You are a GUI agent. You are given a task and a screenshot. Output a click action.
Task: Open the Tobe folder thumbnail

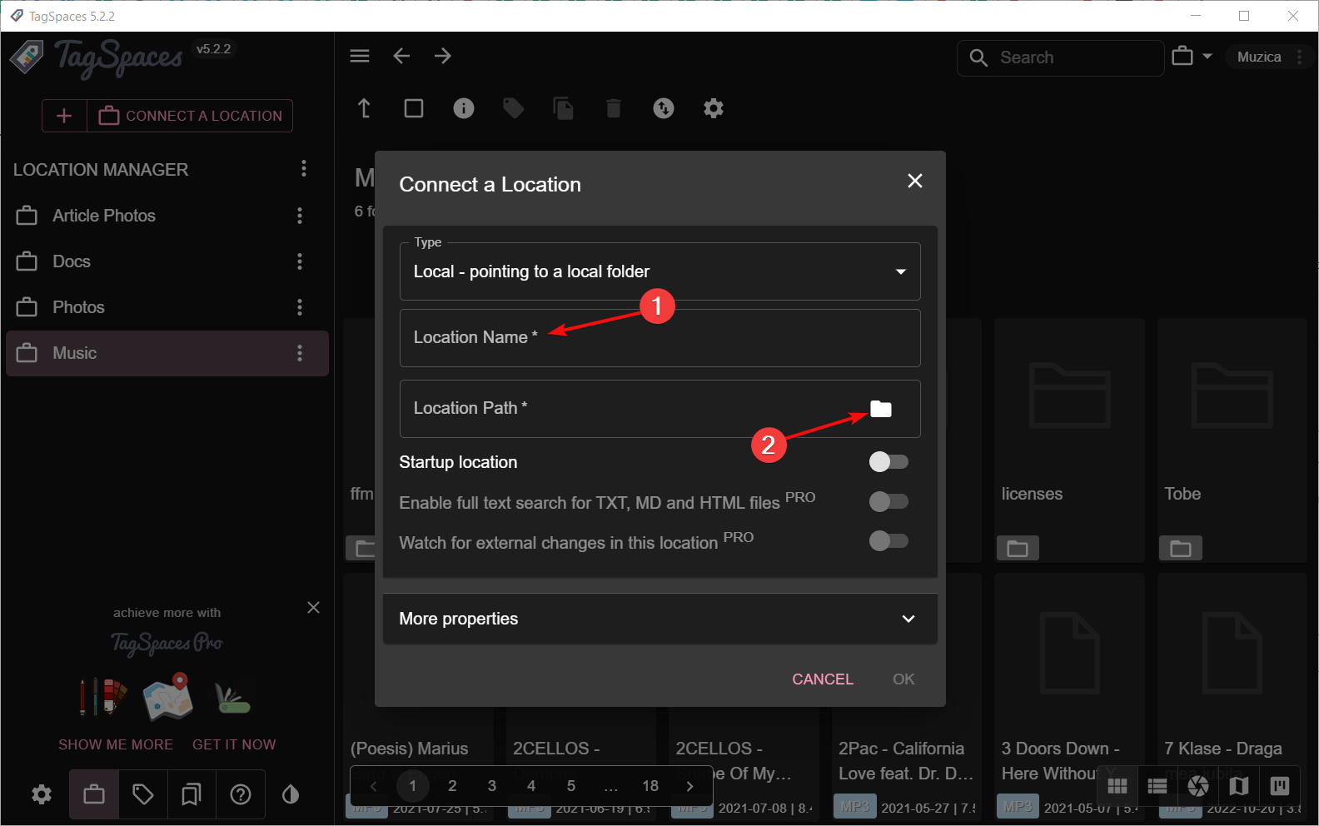(1232, 440)
